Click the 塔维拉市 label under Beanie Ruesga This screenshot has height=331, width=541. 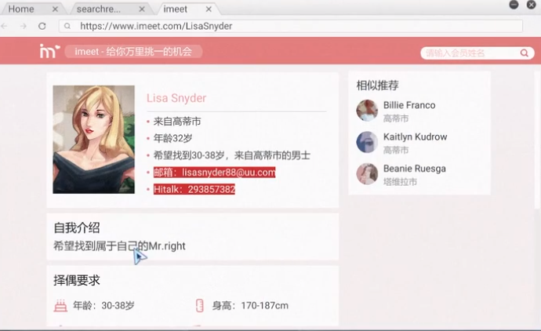pos(400,182)
